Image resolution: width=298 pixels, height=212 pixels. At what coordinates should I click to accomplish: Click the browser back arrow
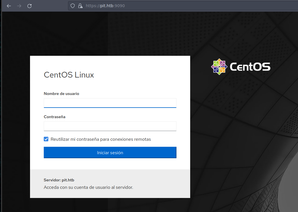pos(9,6)
